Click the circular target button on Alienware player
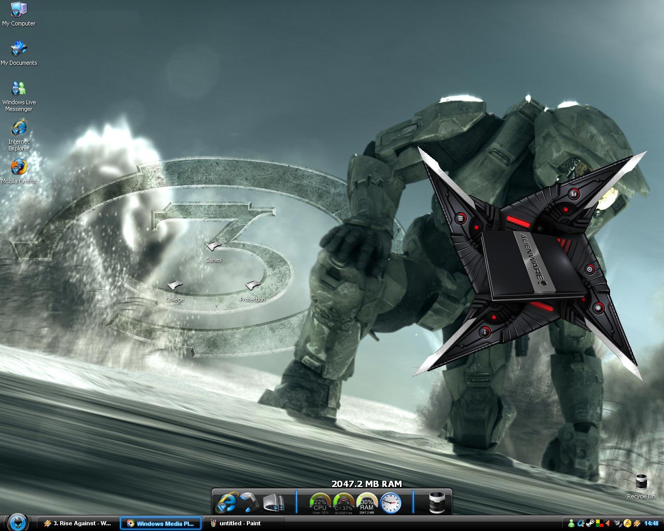The height and width of the screenshot is (531, 664). coord(590,270)
